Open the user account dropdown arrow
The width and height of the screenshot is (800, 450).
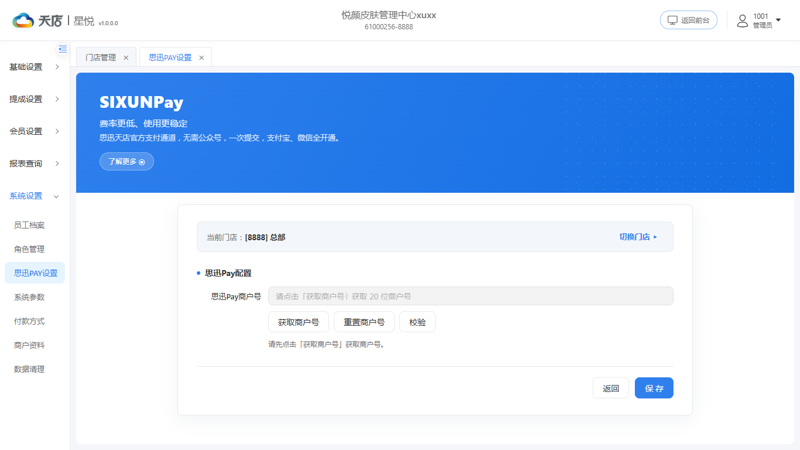click(x=778, y=21)
